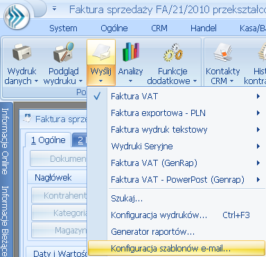
Task: Open Konfiguracja wydruków... menu item
Action: click(x=177, y=215)
